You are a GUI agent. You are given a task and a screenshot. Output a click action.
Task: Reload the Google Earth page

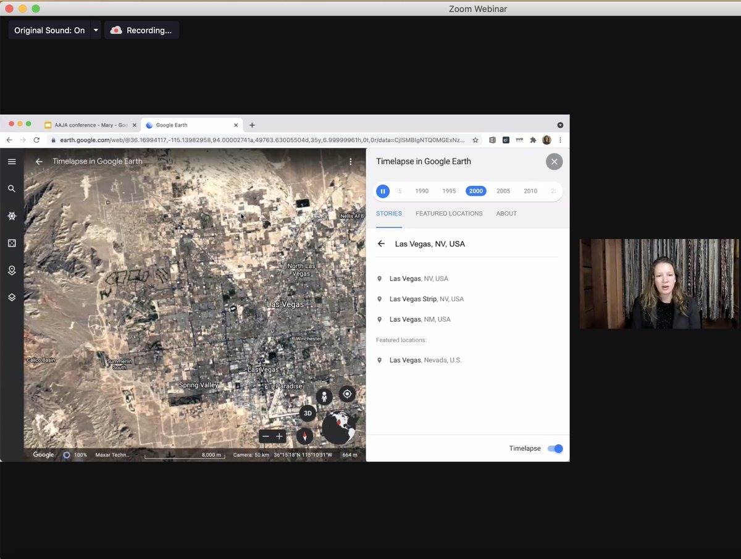click(x=36, y=140)
